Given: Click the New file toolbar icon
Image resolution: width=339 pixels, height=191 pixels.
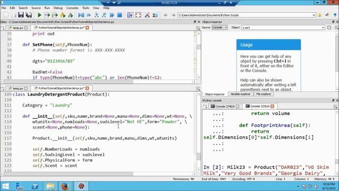Looking at the screenshot, I should [6, 15].
